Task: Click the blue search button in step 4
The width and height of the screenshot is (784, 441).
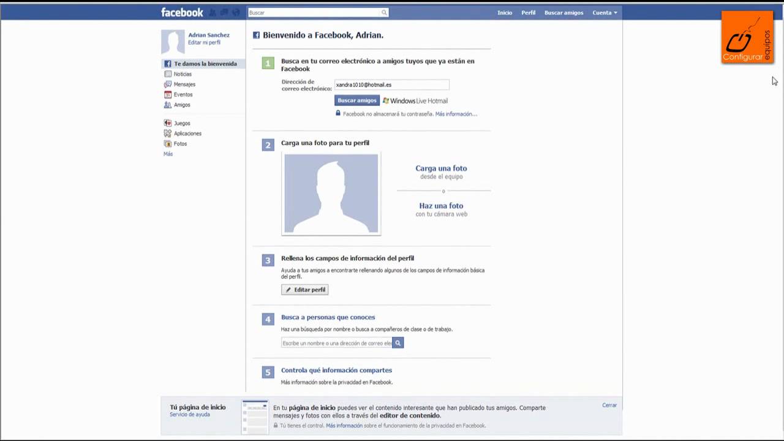Action: tap(398, 343)
